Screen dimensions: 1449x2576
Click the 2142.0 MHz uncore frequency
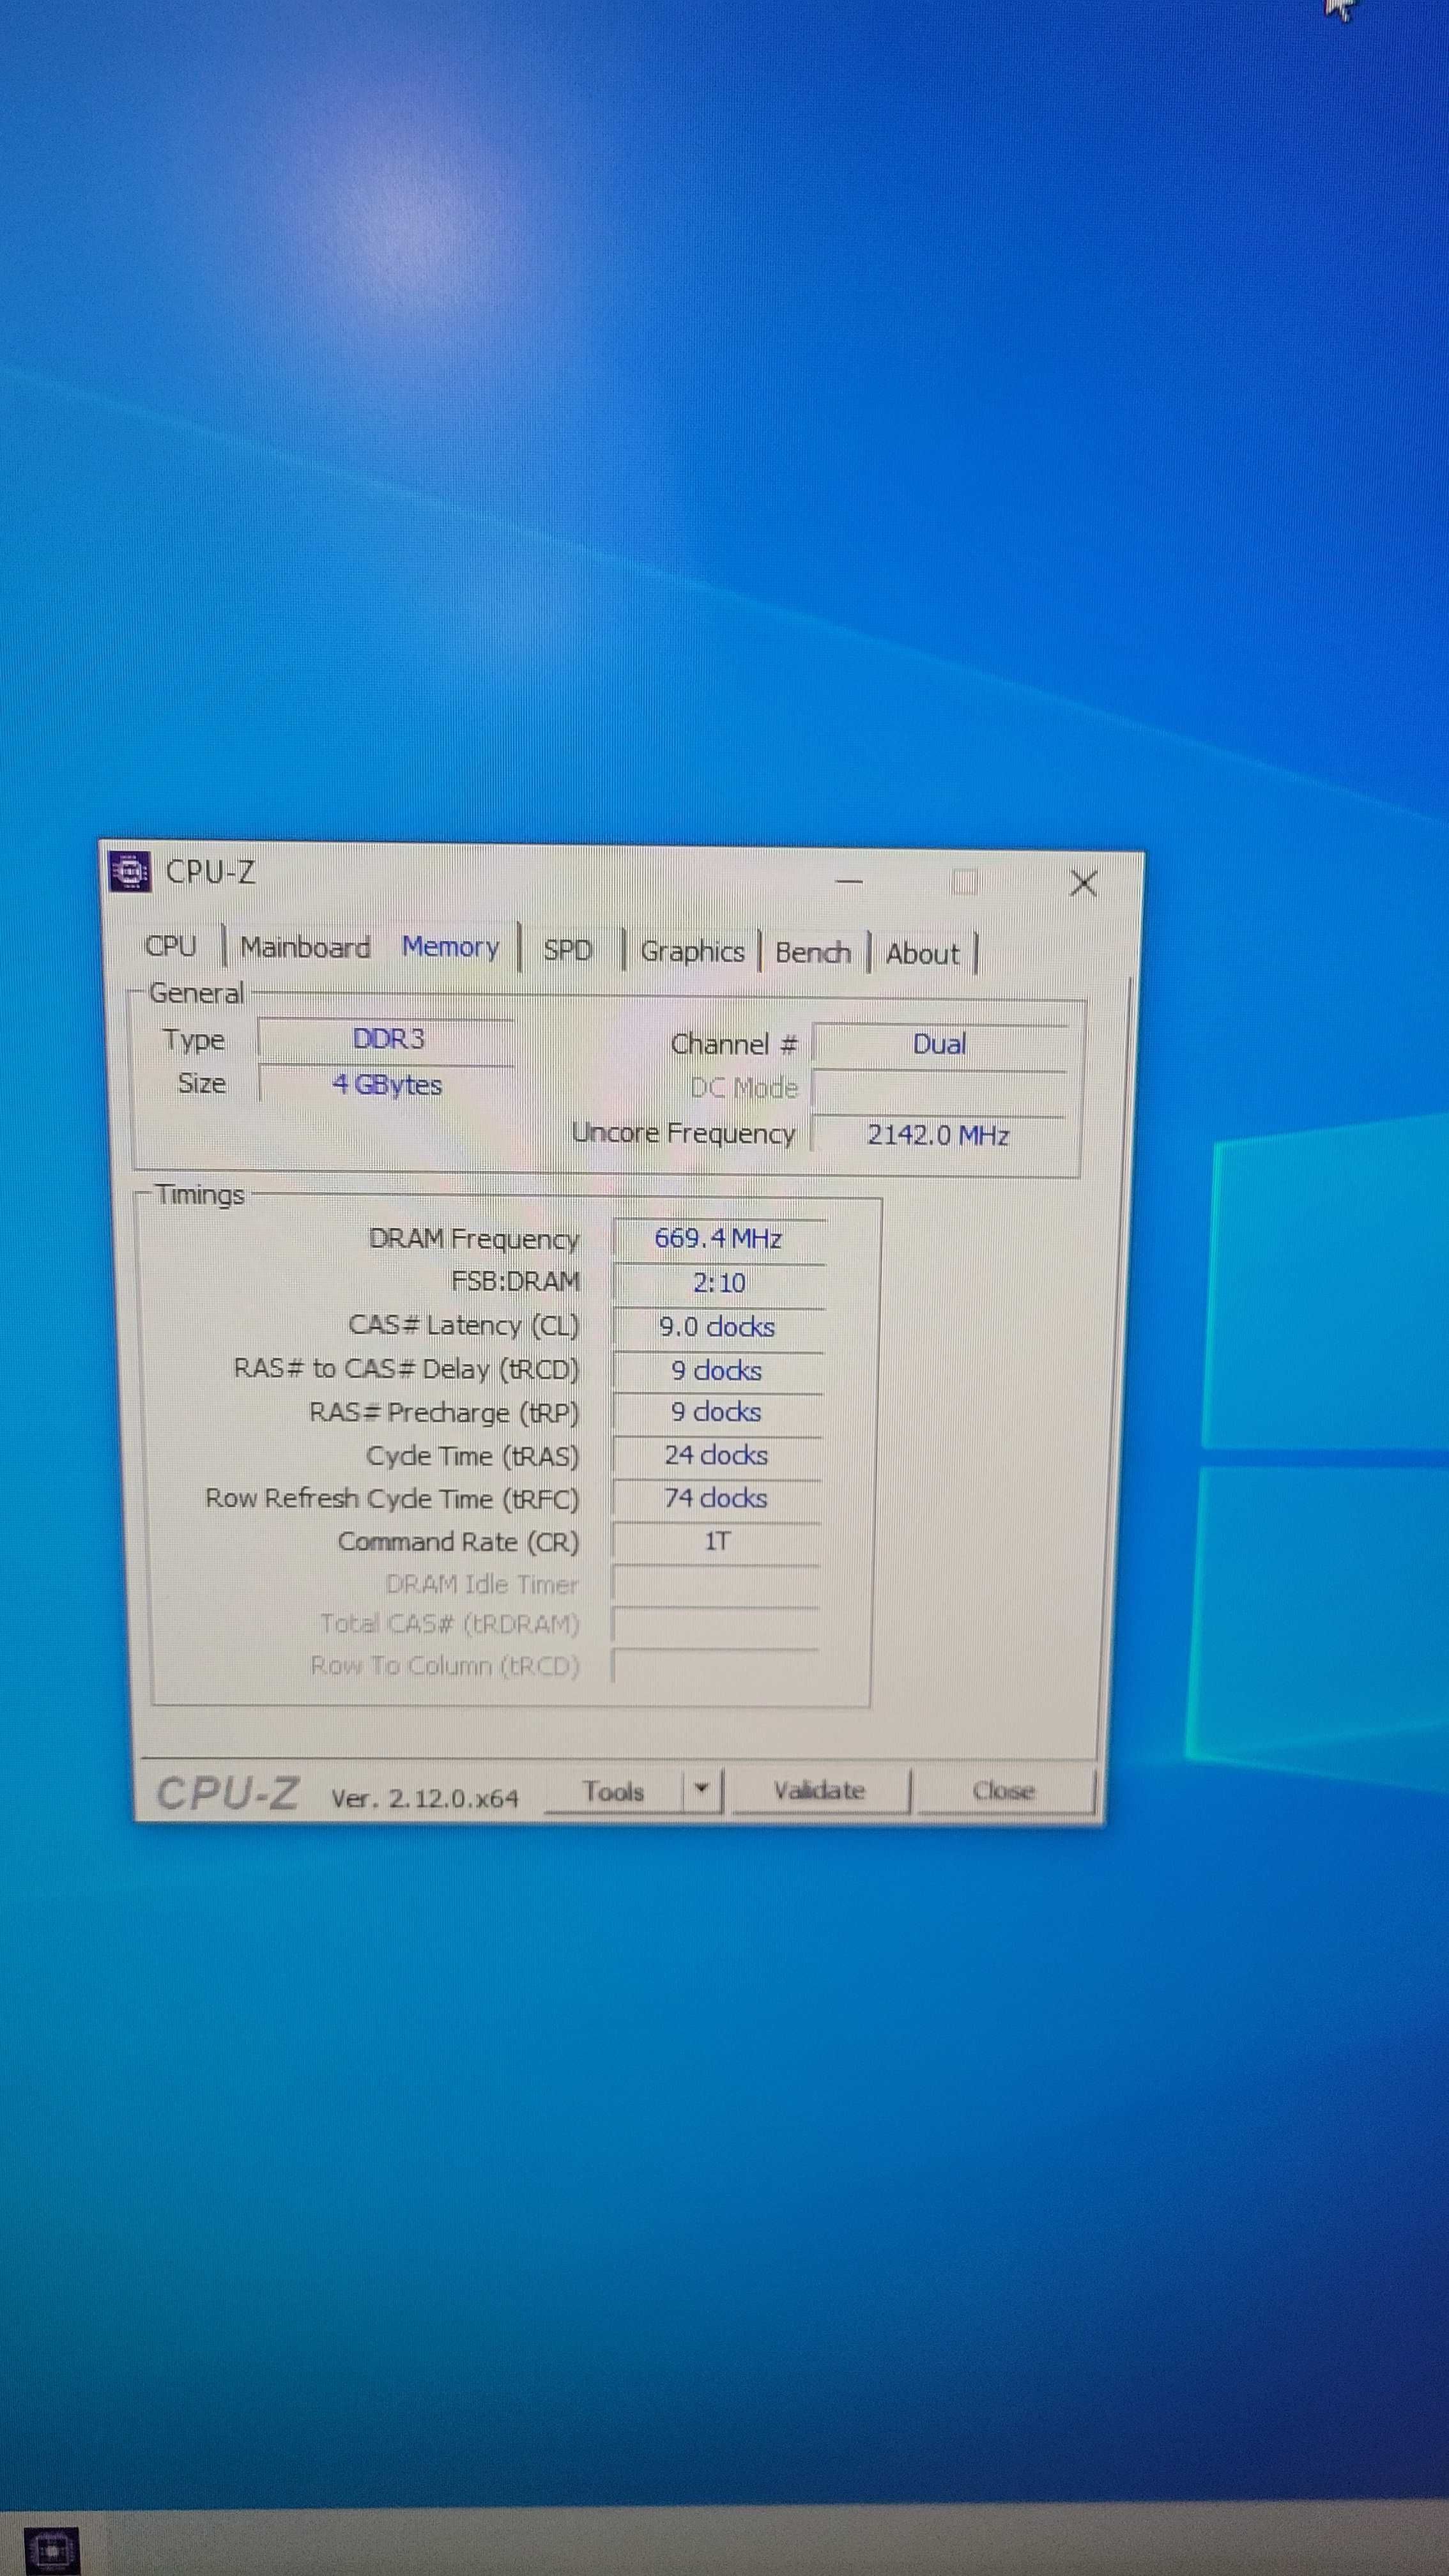click(x=938, y=1135)
